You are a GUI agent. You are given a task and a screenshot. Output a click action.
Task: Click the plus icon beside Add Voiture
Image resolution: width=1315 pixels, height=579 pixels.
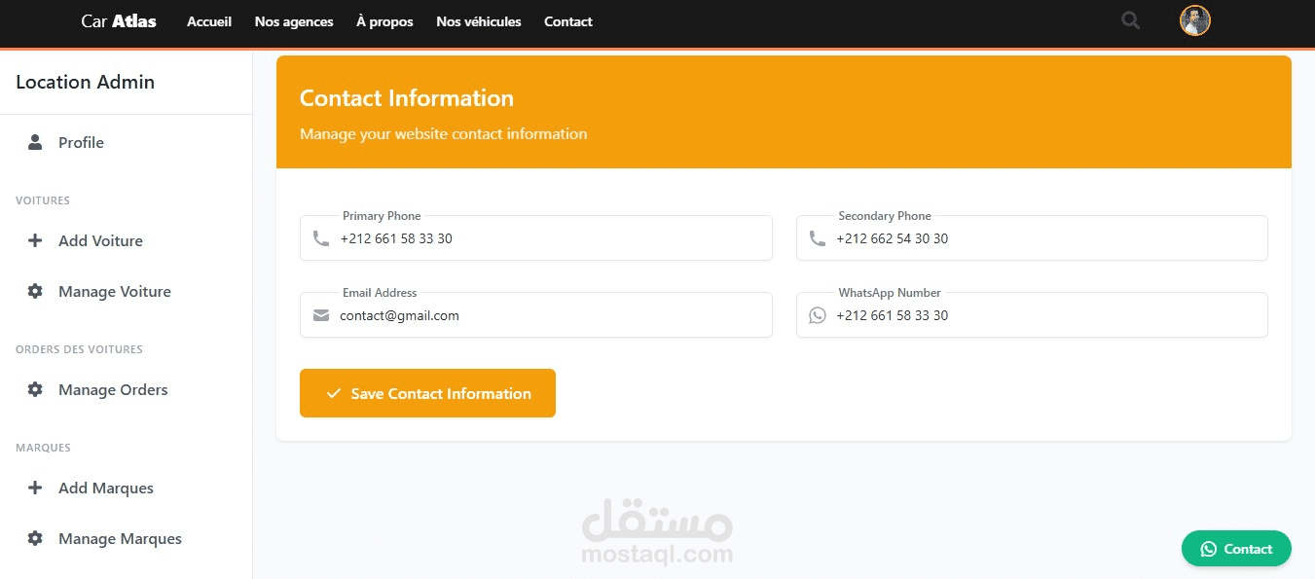coord(35,240)
